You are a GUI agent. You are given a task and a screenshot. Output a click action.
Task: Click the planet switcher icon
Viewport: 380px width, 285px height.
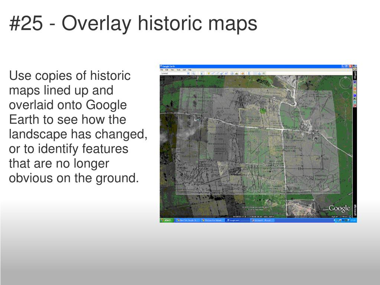[x=242, y=73]
